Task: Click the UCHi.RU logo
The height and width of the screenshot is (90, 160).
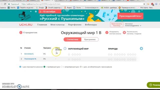Action: pos(26,25)
